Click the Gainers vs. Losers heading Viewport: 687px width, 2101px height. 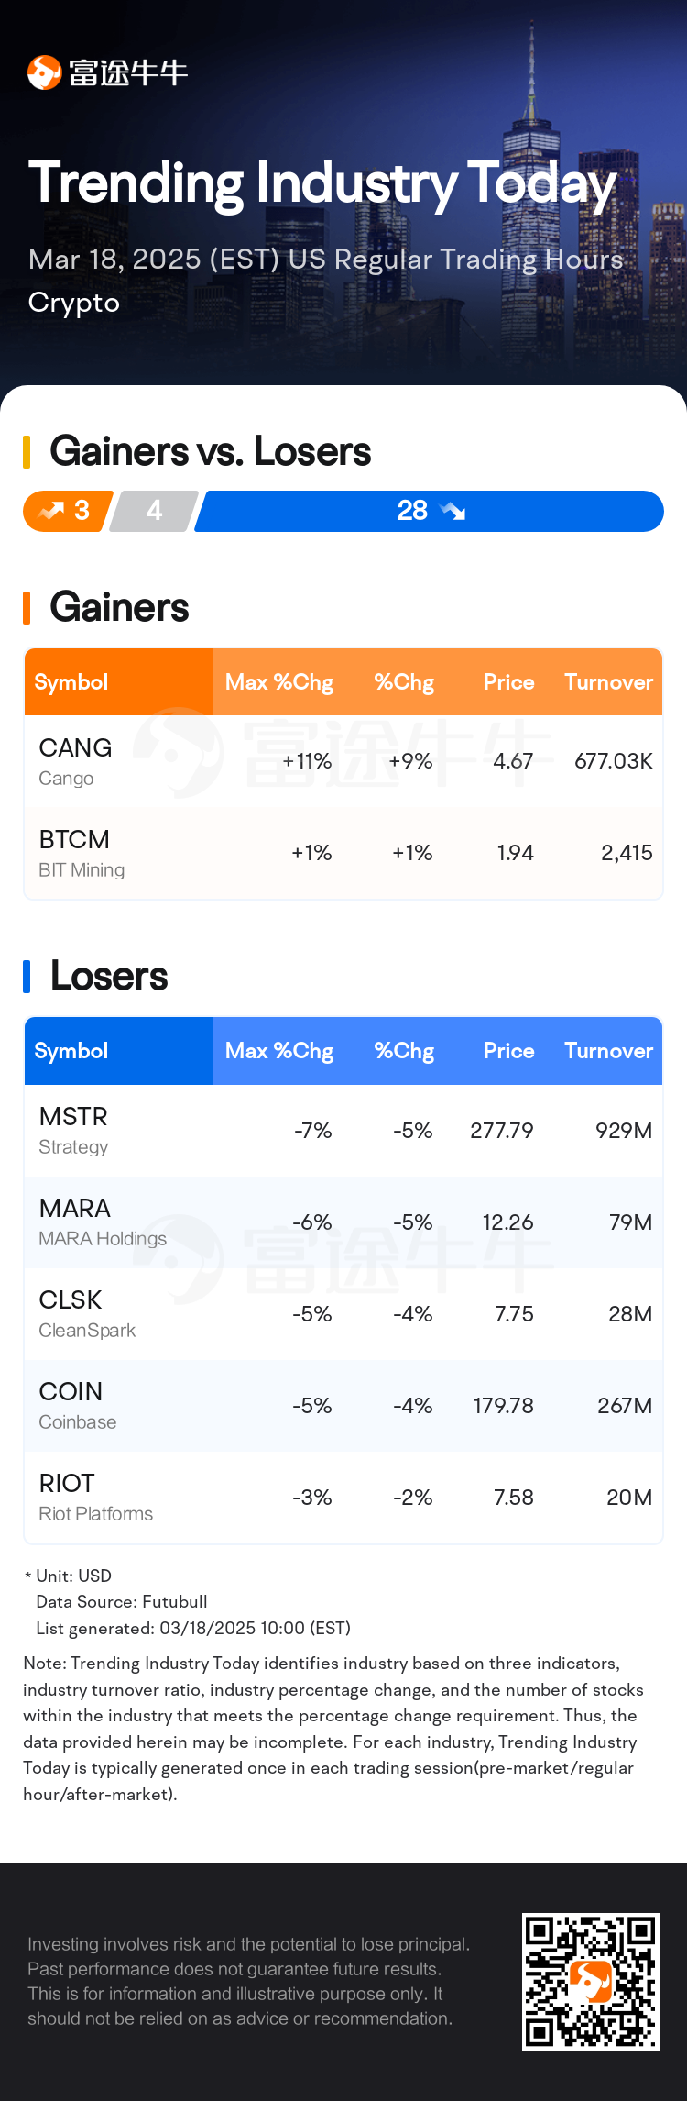pos(211,451)
